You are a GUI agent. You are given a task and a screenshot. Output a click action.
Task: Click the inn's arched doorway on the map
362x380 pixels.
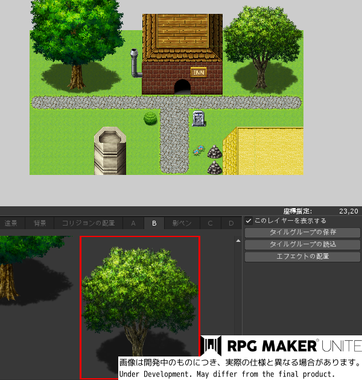pyautogui.click(x=182, y=87)
